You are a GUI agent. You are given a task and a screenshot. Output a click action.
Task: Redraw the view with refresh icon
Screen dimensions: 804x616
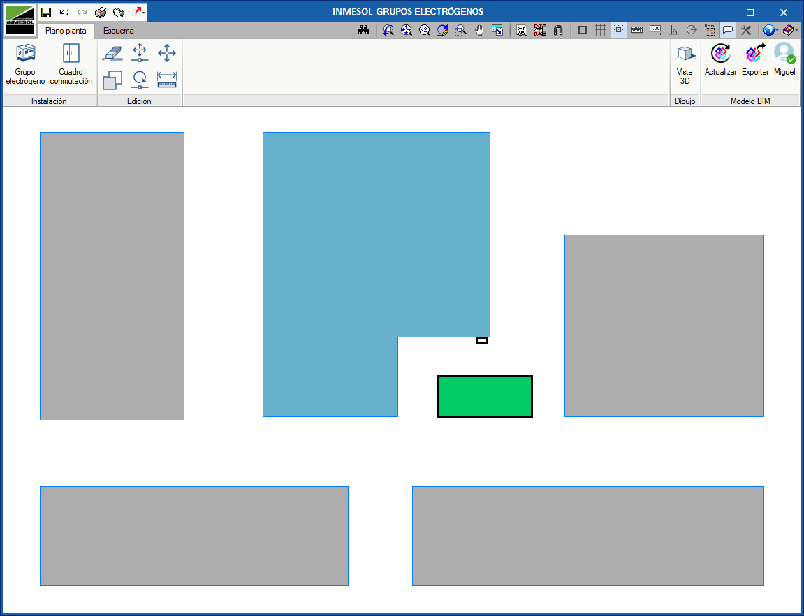point(442,30)
